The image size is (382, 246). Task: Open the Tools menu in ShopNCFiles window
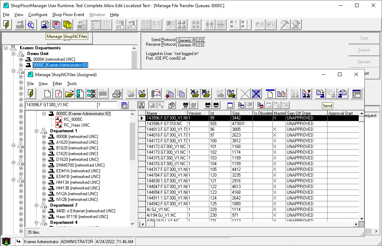[72, 84]
